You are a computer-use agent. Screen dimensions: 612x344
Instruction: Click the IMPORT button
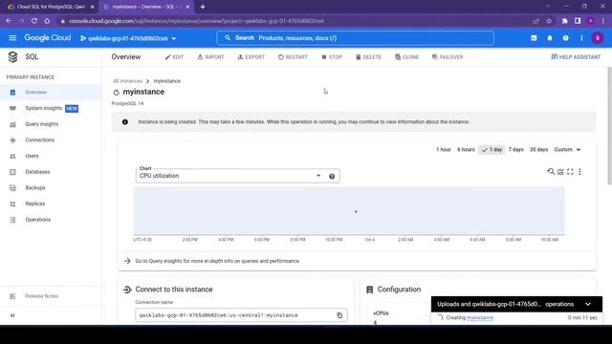pos(210,57)
